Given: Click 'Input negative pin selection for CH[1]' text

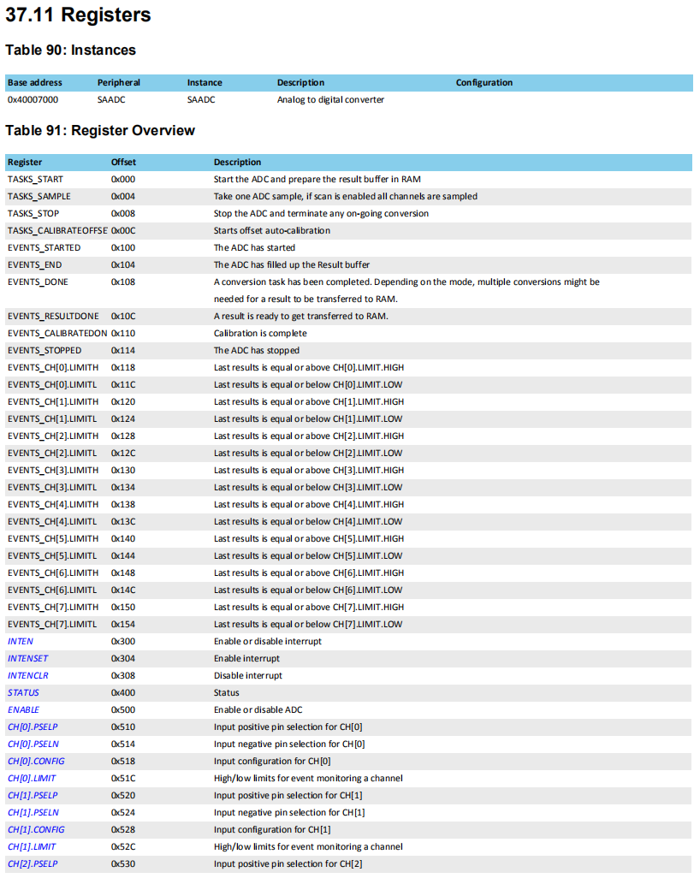Looking at the screenshot, I should click(289, 812).
